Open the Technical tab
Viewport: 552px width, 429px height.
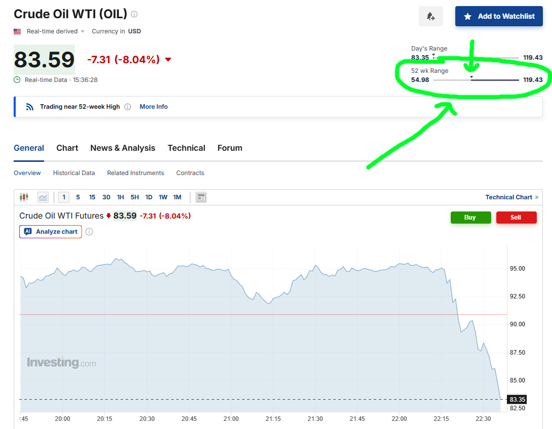tap(186, 148)
